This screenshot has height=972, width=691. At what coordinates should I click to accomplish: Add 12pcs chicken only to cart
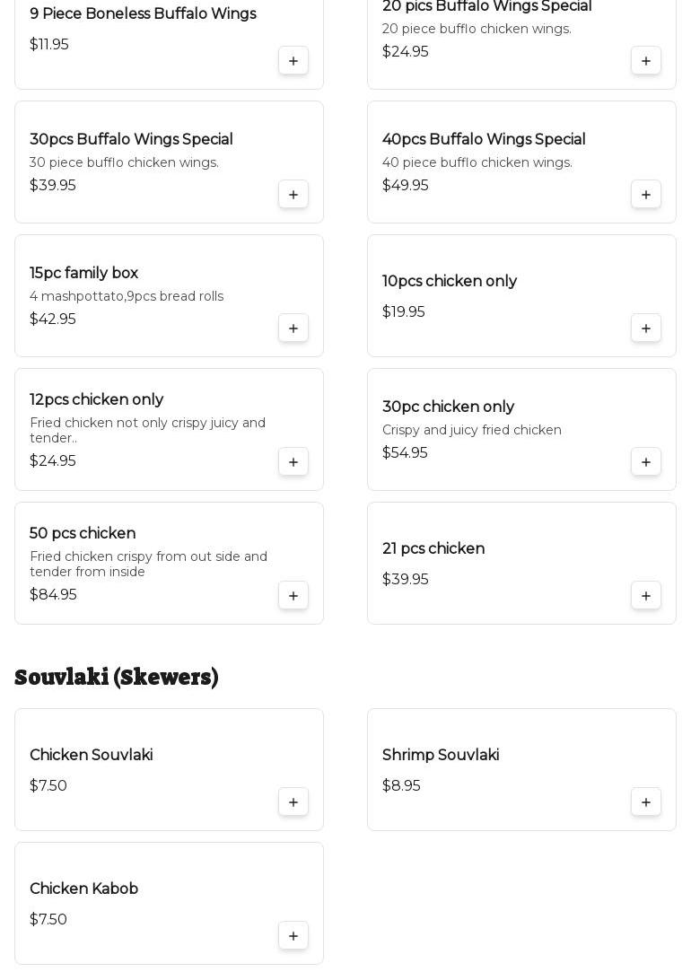point(293,462)
